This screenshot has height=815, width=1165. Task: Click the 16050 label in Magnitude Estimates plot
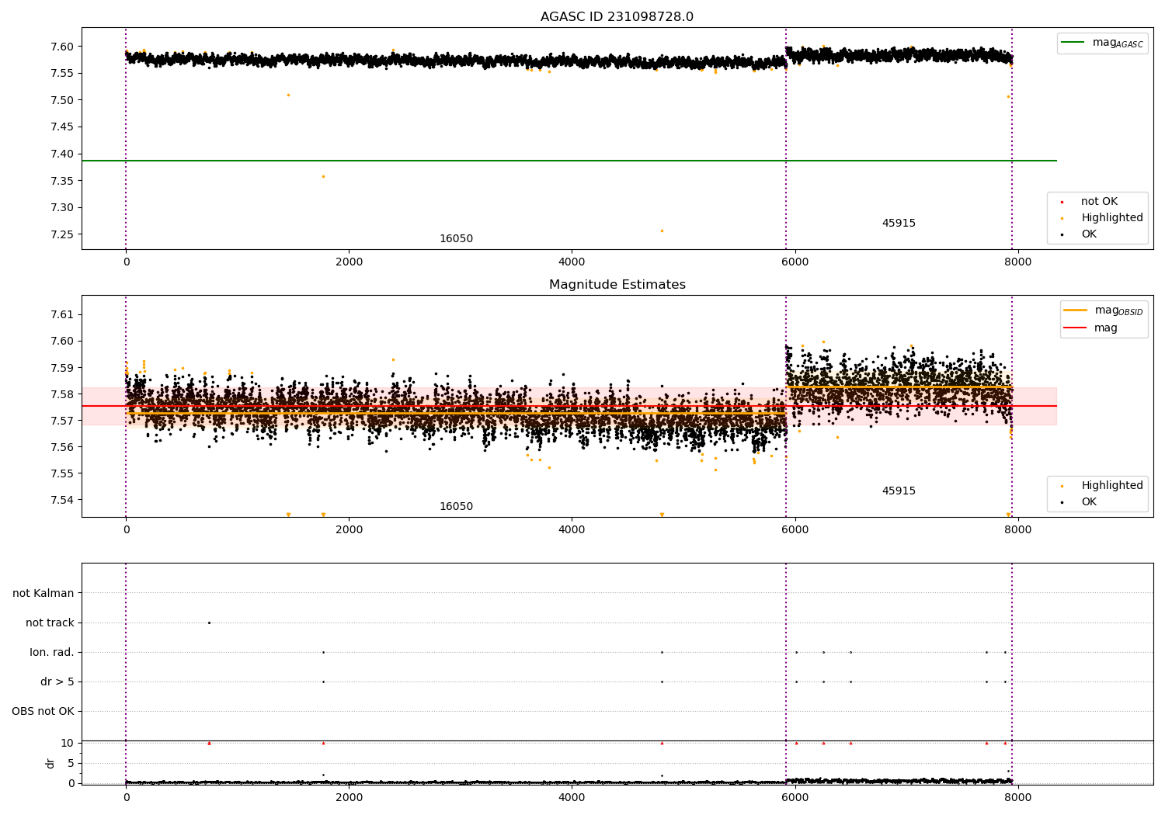coord(456,507)
